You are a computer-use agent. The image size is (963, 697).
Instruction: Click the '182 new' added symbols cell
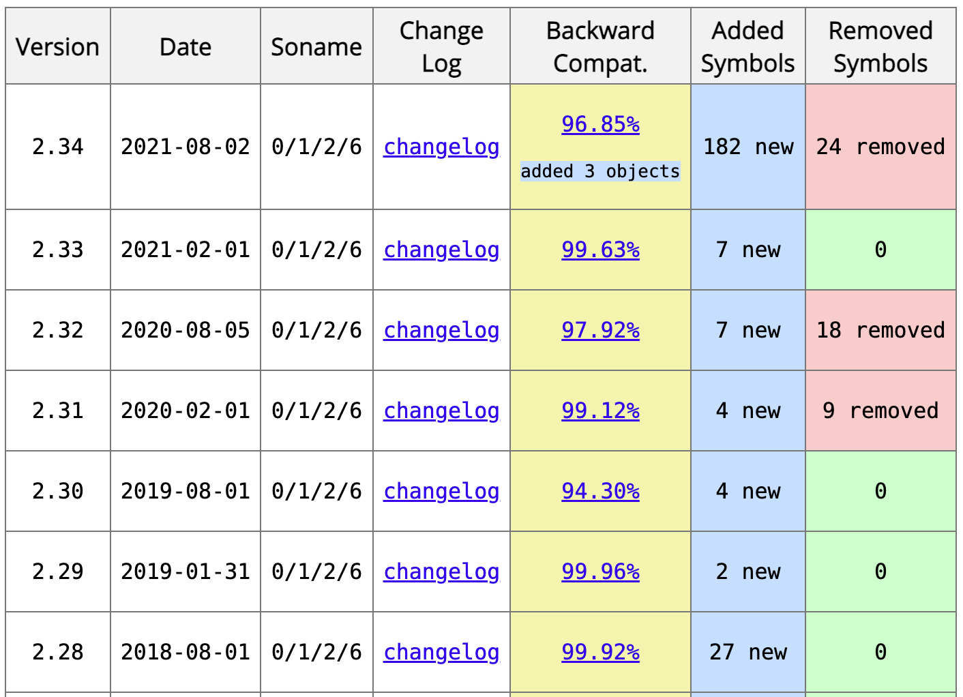[748, 147]
